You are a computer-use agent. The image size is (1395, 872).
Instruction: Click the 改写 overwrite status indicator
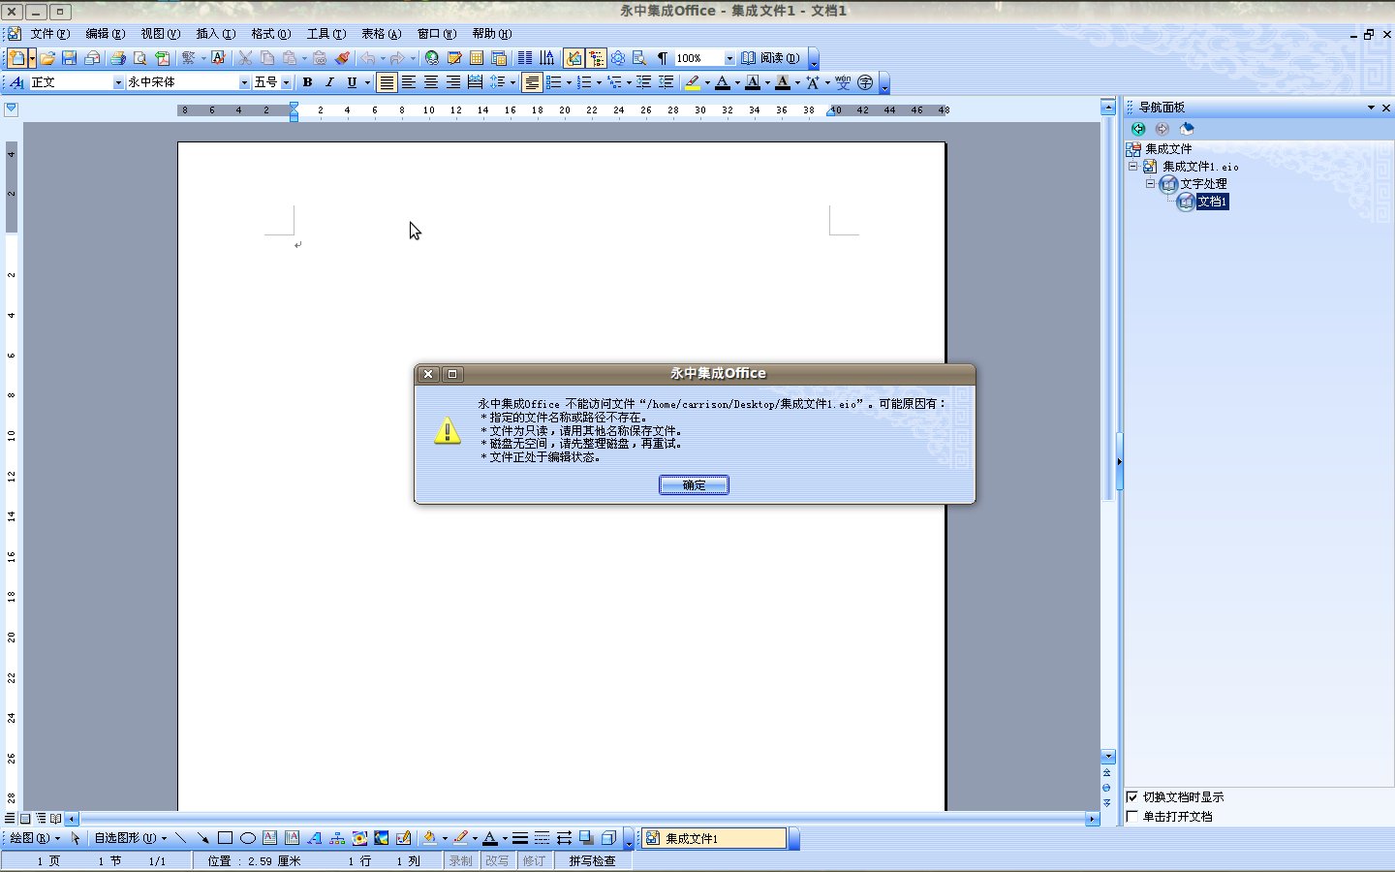[x=497, y=860]
